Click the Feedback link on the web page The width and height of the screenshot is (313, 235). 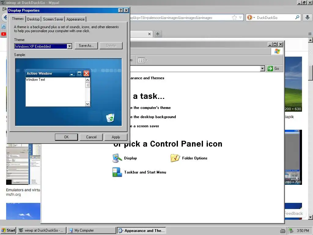coord(294,213)
